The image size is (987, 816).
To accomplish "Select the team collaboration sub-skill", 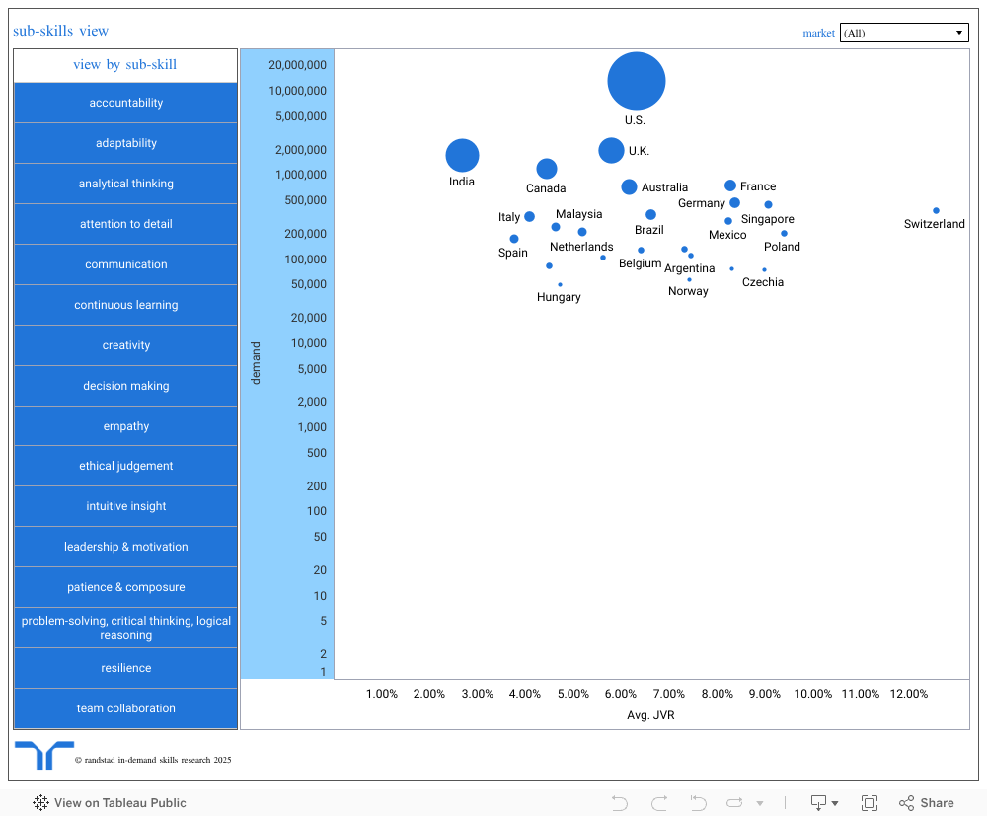I will [126, 708].
